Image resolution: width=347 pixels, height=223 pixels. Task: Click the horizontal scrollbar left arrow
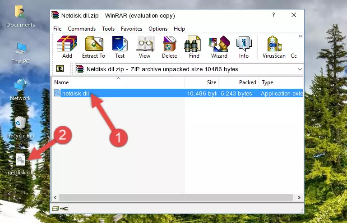point(56,197)
